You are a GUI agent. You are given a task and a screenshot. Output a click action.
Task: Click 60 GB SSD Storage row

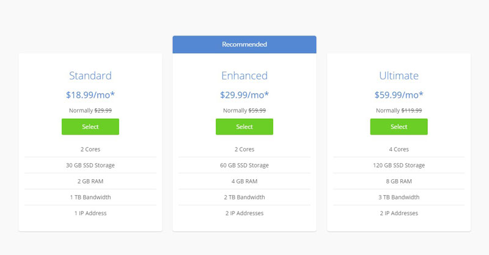pyautogui.click(x=244, y=165)
